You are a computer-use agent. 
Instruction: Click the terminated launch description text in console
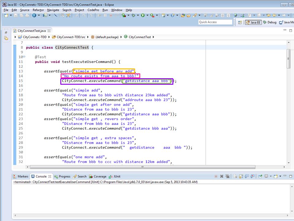pyautogui.click(x=105, y=182)
